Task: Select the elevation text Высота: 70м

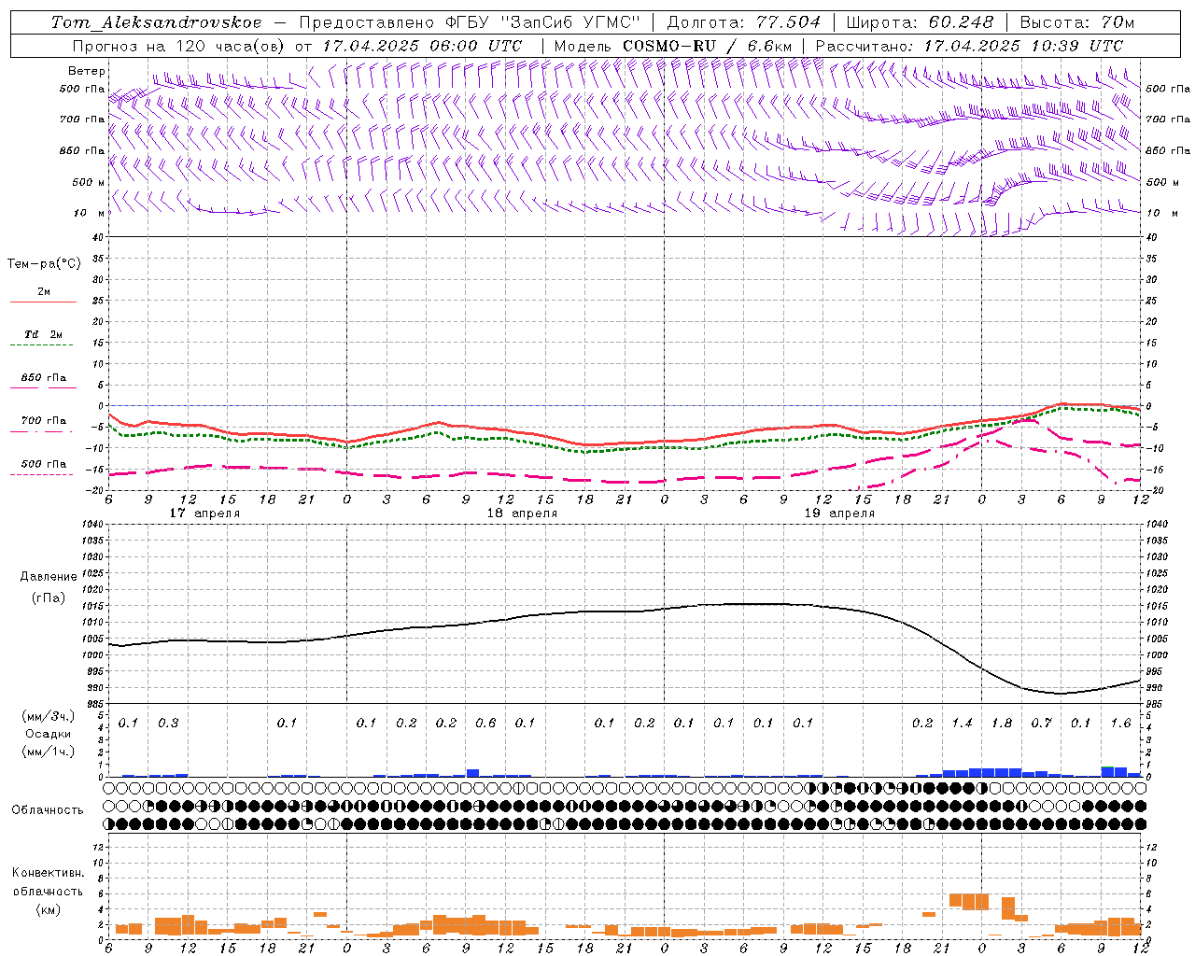Action: click(1076, 22)
